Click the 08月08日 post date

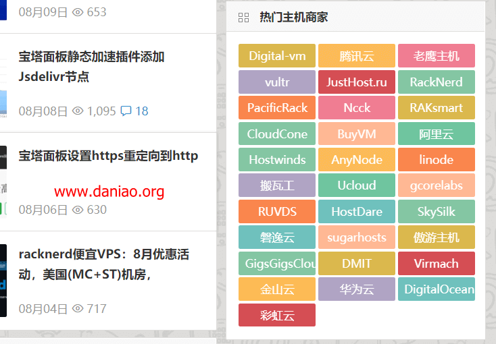tap(43, 111)
